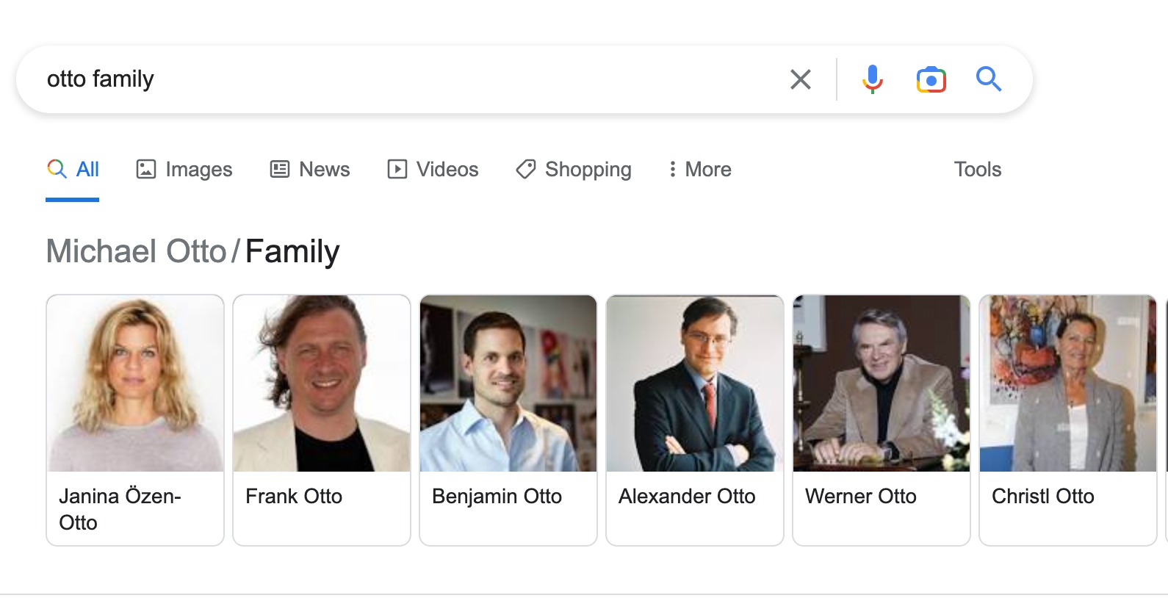Click the News tab icon
Viewport: 1168px width, 598px height.
tap(278, 169)
